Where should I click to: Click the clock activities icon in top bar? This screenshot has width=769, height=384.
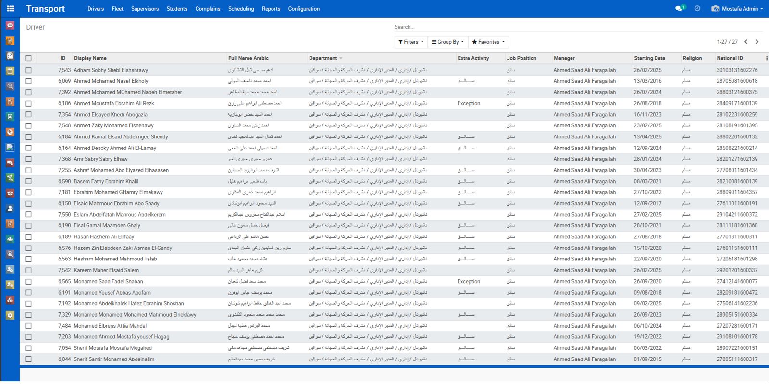[697, 9]
